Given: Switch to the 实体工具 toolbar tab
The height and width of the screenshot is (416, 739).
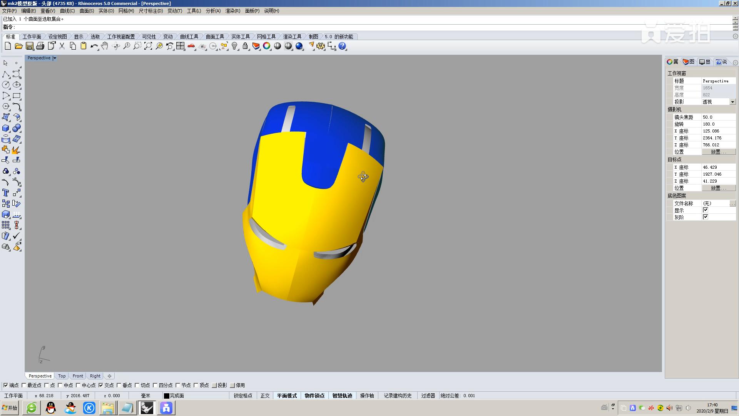Looking at the screenshot, I should point(241,37).
